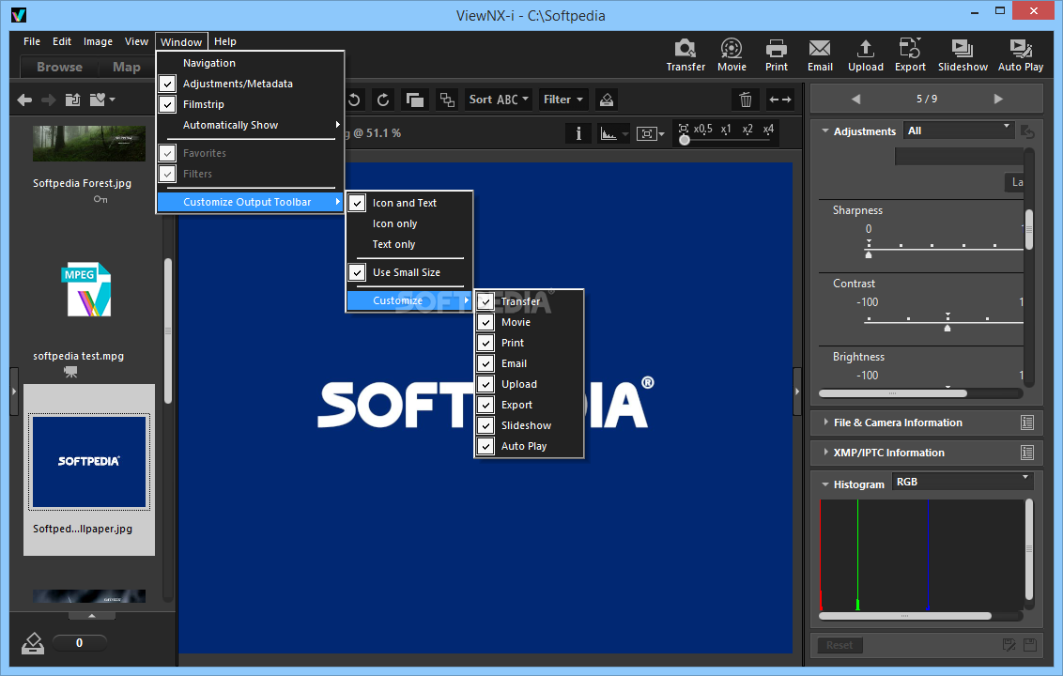Open the Filter dropdown
Viewport: 1063px width, 676px height.
[562, 100]
